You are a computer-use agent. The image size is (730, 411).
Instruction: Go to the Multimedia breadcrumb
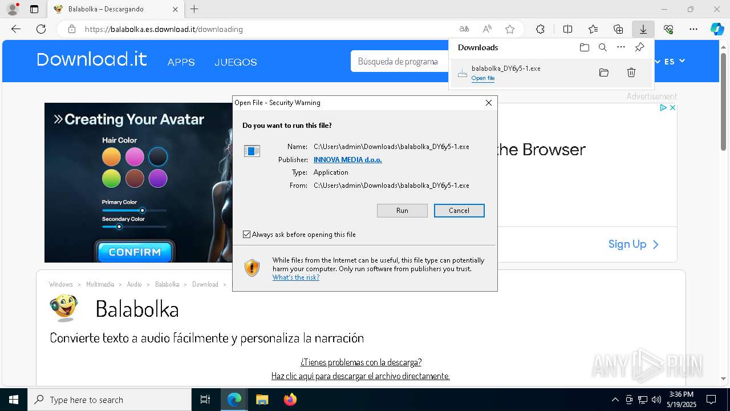[x=100, y=284]
